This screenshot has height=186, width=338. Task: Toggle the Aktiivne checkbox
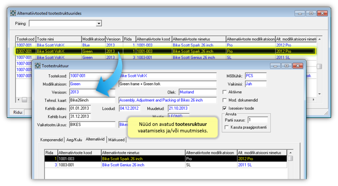tap(225, 92)
